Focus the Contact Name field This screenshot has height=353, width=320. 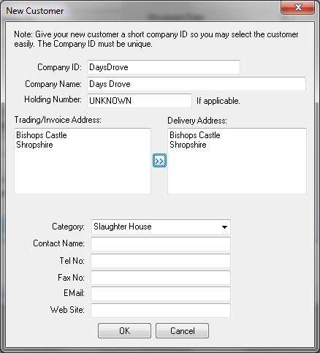coord(161,244)
